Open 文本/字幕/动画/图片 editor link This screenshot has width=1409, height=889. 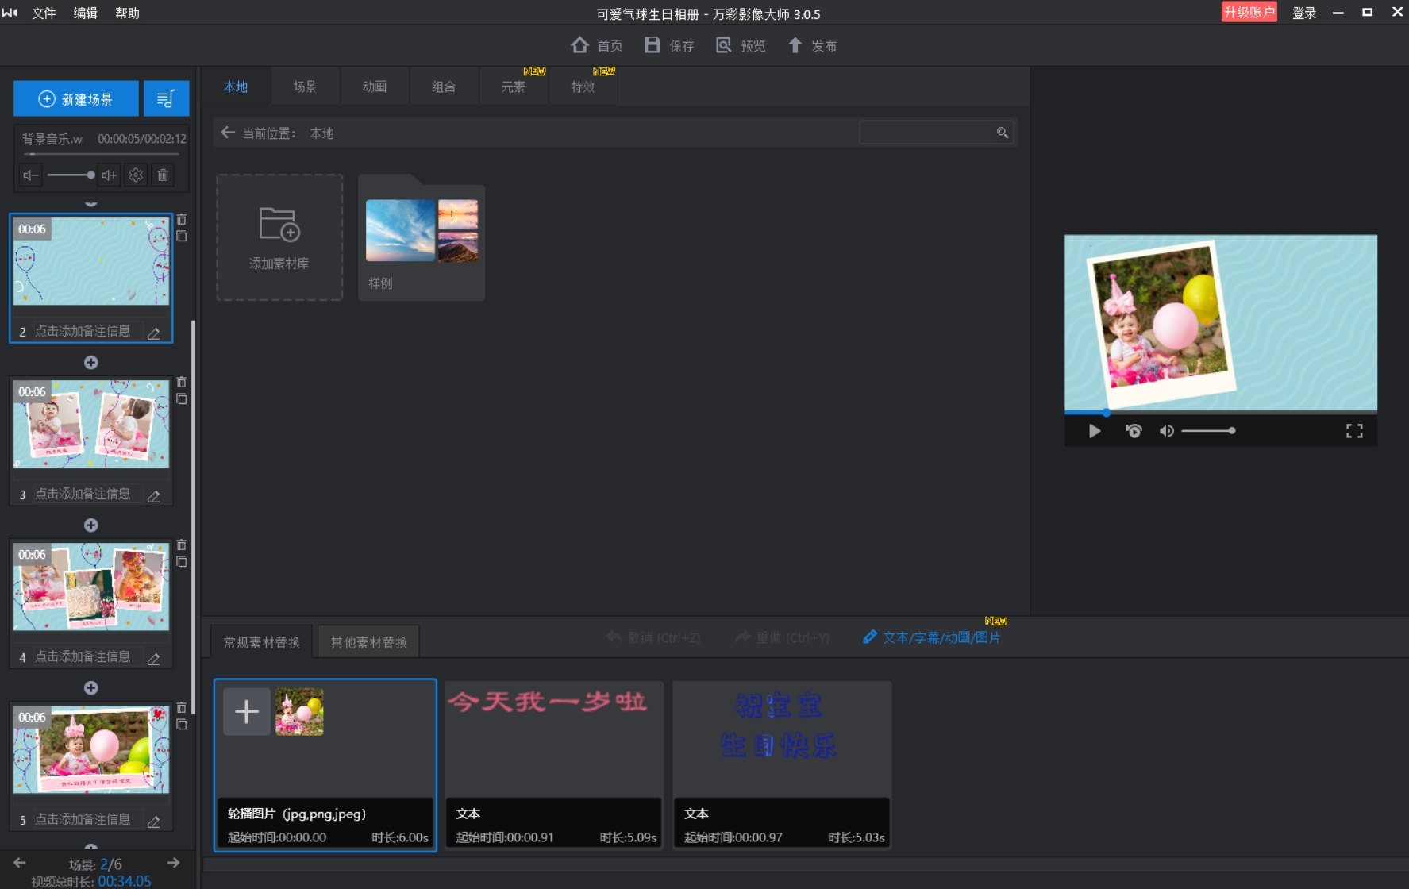pos(931,637)
